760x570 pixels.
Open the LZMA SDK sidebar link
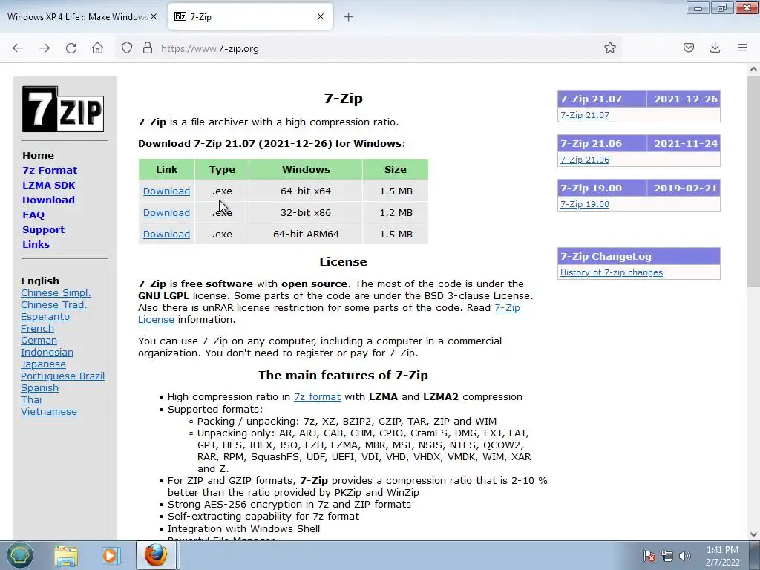point(48,185)
